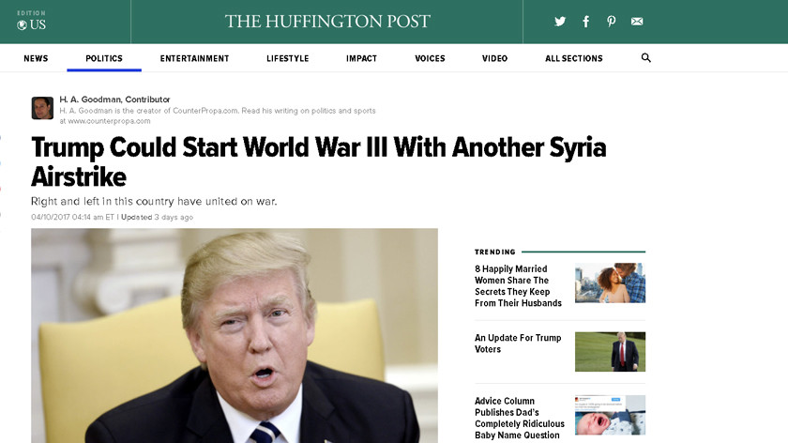788x443 pixels.
Task: Click The Huffington Post logo
Action: (x=327, y=22)
